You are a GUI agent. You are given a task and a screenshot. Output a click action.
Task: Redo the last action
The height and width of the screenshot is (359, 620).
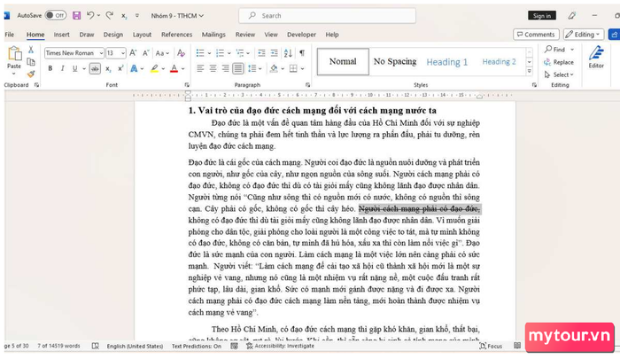[110, 15]
